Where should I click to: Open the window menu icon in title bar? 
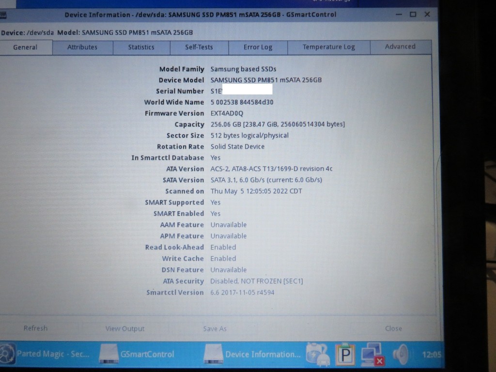pyautogui.click(x=3, y=15)
